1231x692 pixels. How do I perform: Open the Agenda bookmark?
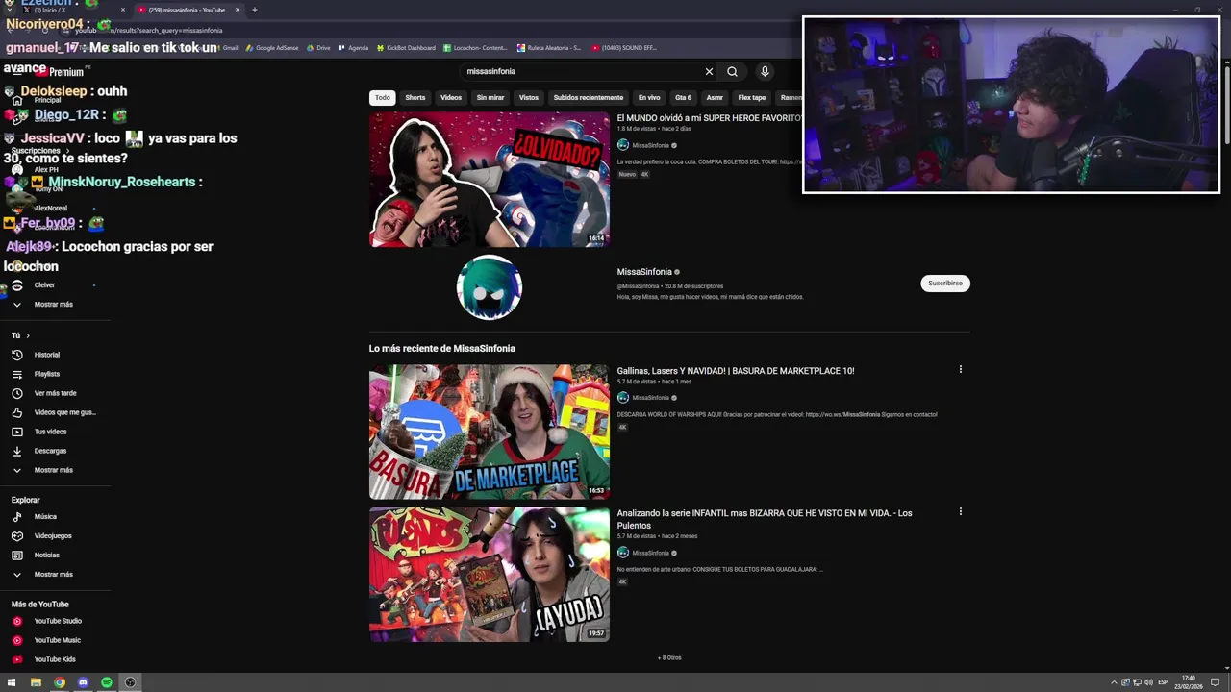(353, 48)
